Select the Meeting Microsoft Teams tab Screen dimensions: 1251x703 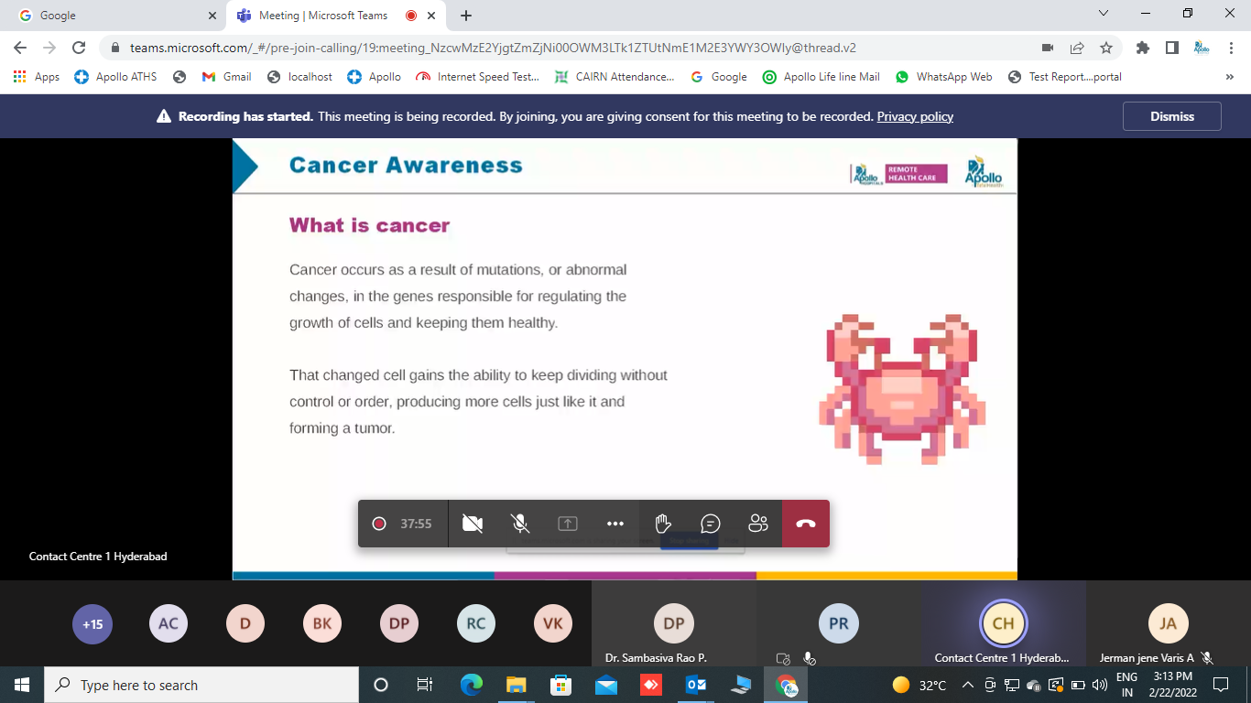(322, 16)
